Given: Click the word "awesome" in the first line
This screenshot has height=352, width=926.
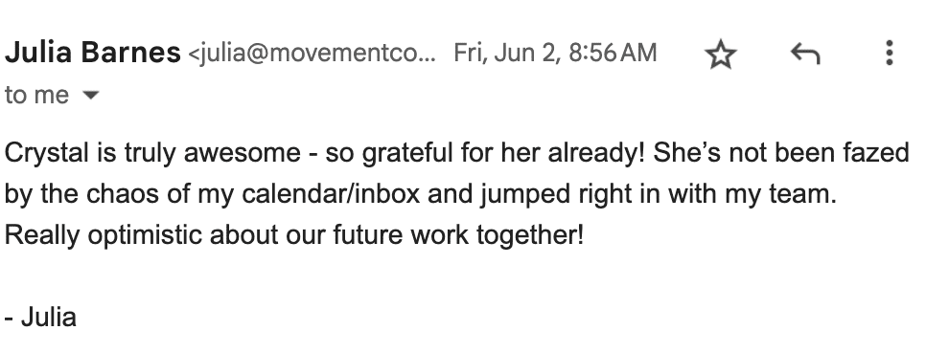Looking at the screenshot, I should click(243, 153).
